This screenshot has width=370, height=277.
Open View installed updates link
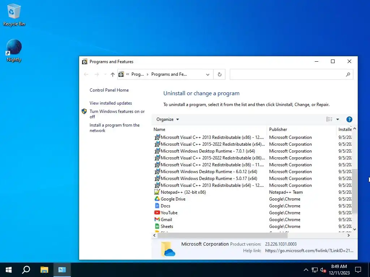[x=111, y=103]
